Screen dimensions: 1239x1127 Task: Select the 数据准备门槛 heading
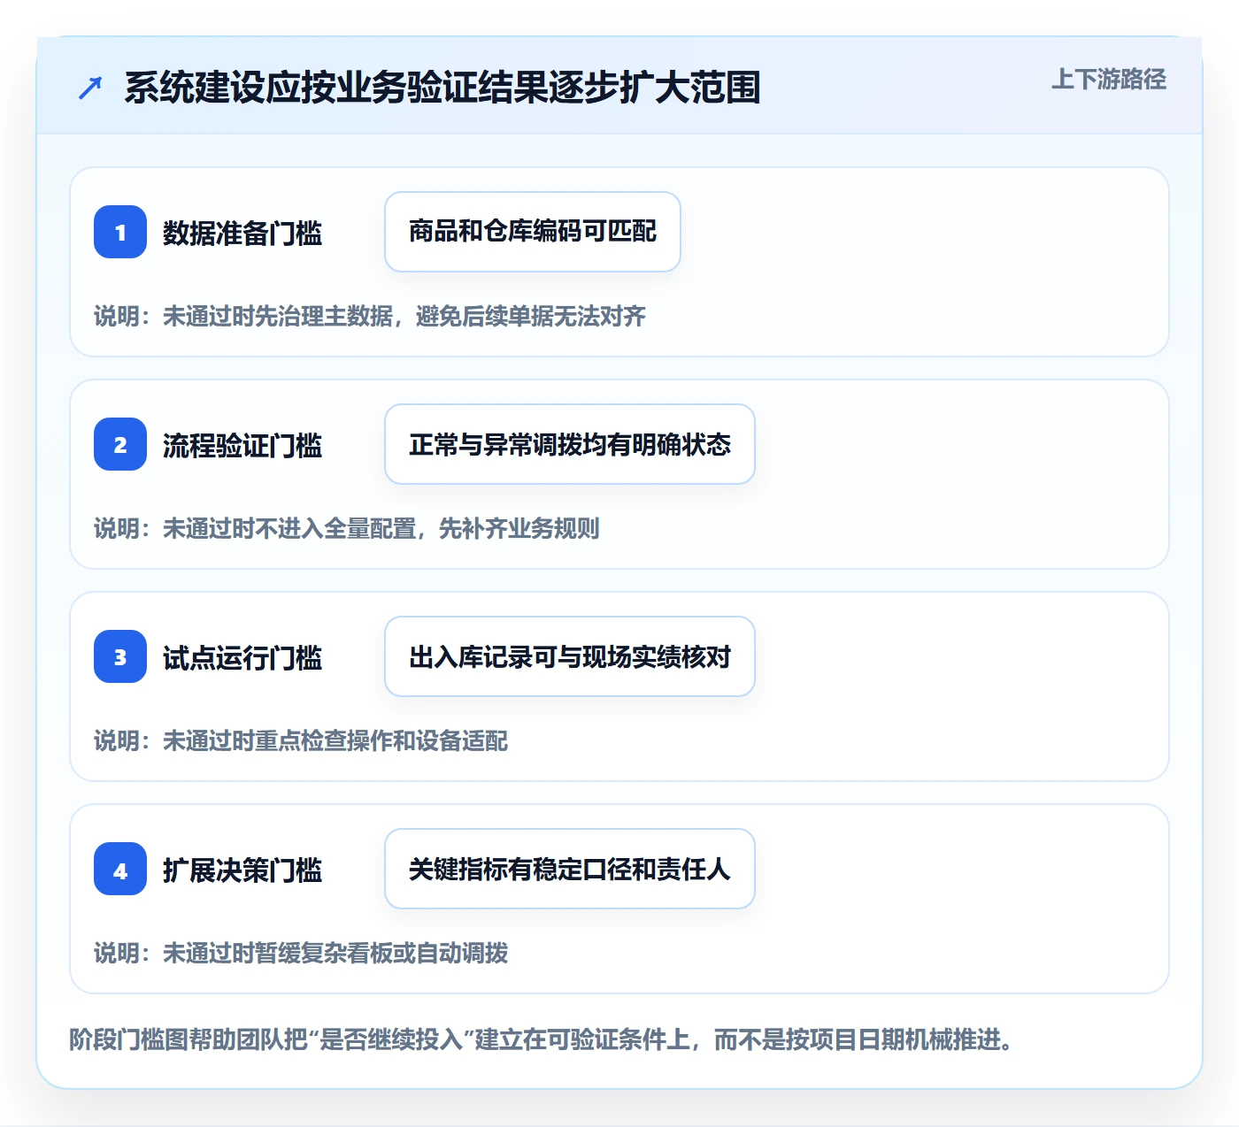point(242,233)
